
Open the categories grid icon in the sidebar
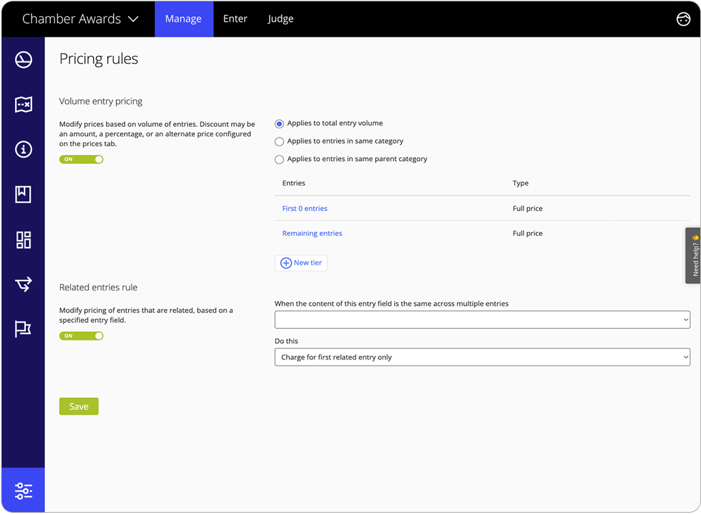(23, 240)
